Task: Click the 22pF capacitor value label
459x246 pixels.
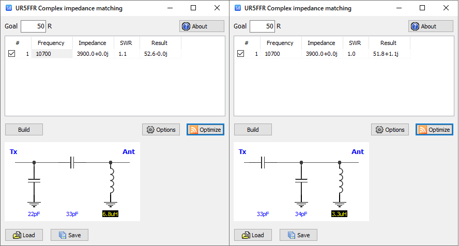Action: tap(34, 214)
